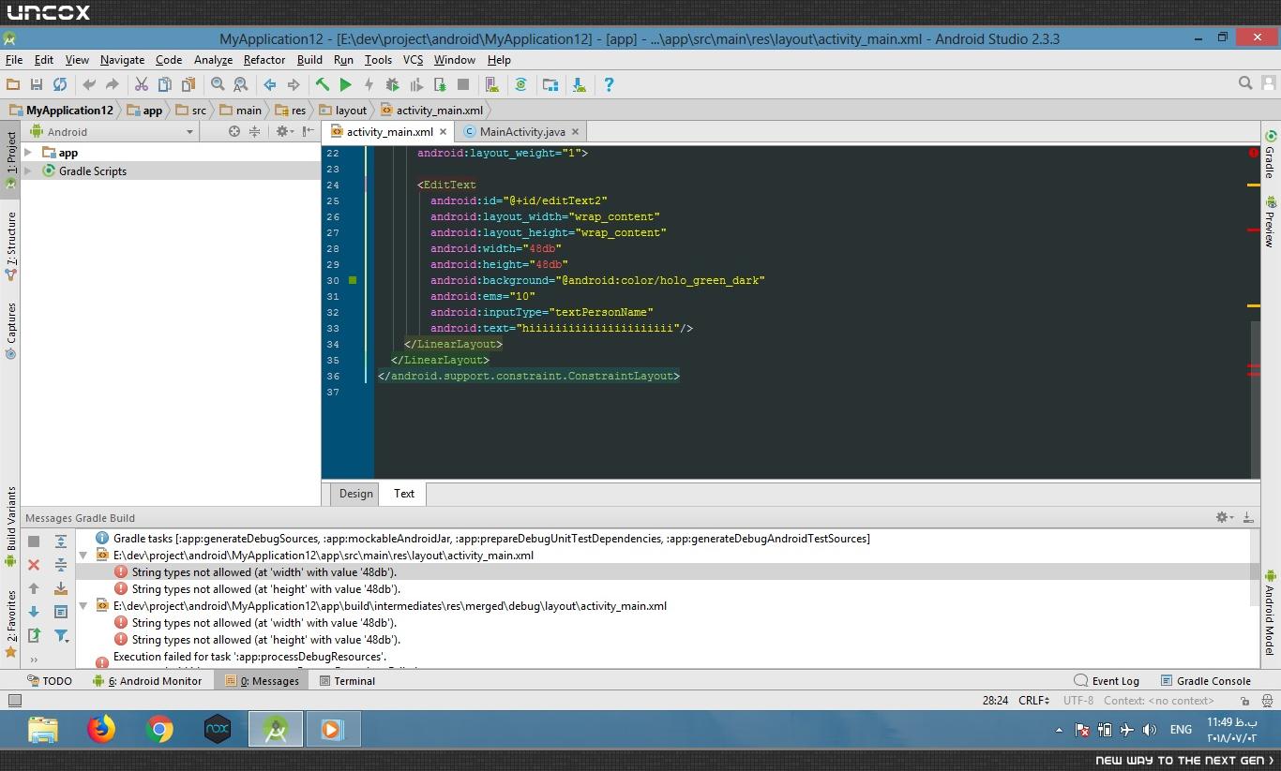Expand all messages in Gradle Build panel
This screenshot has width=1281, height=771.
tap(61, 541)
